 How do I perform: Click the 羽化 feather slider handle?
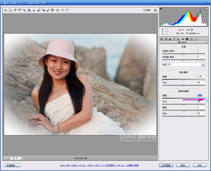184,116
